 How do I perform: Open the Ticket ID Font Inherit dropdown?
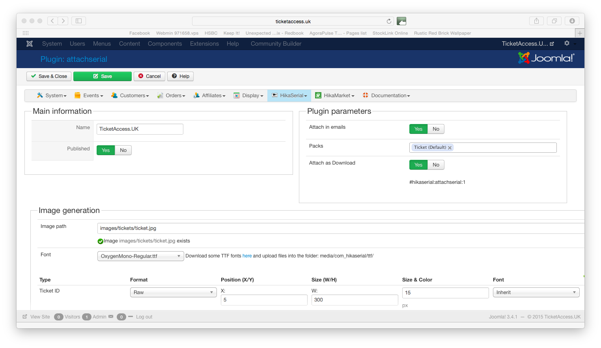[x=536, y=292]
